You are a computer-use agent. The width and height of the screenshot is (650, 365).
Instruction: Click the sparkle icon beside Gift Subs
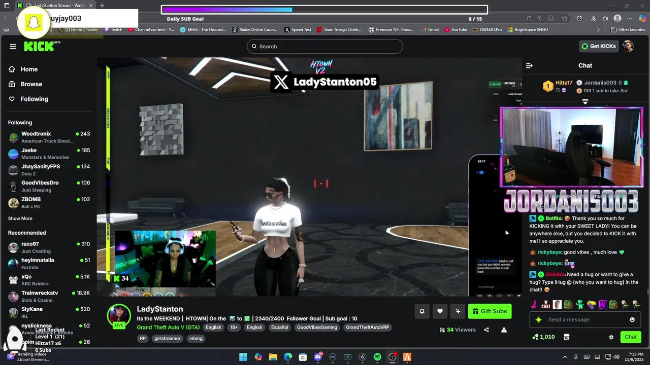coord(458,311)
